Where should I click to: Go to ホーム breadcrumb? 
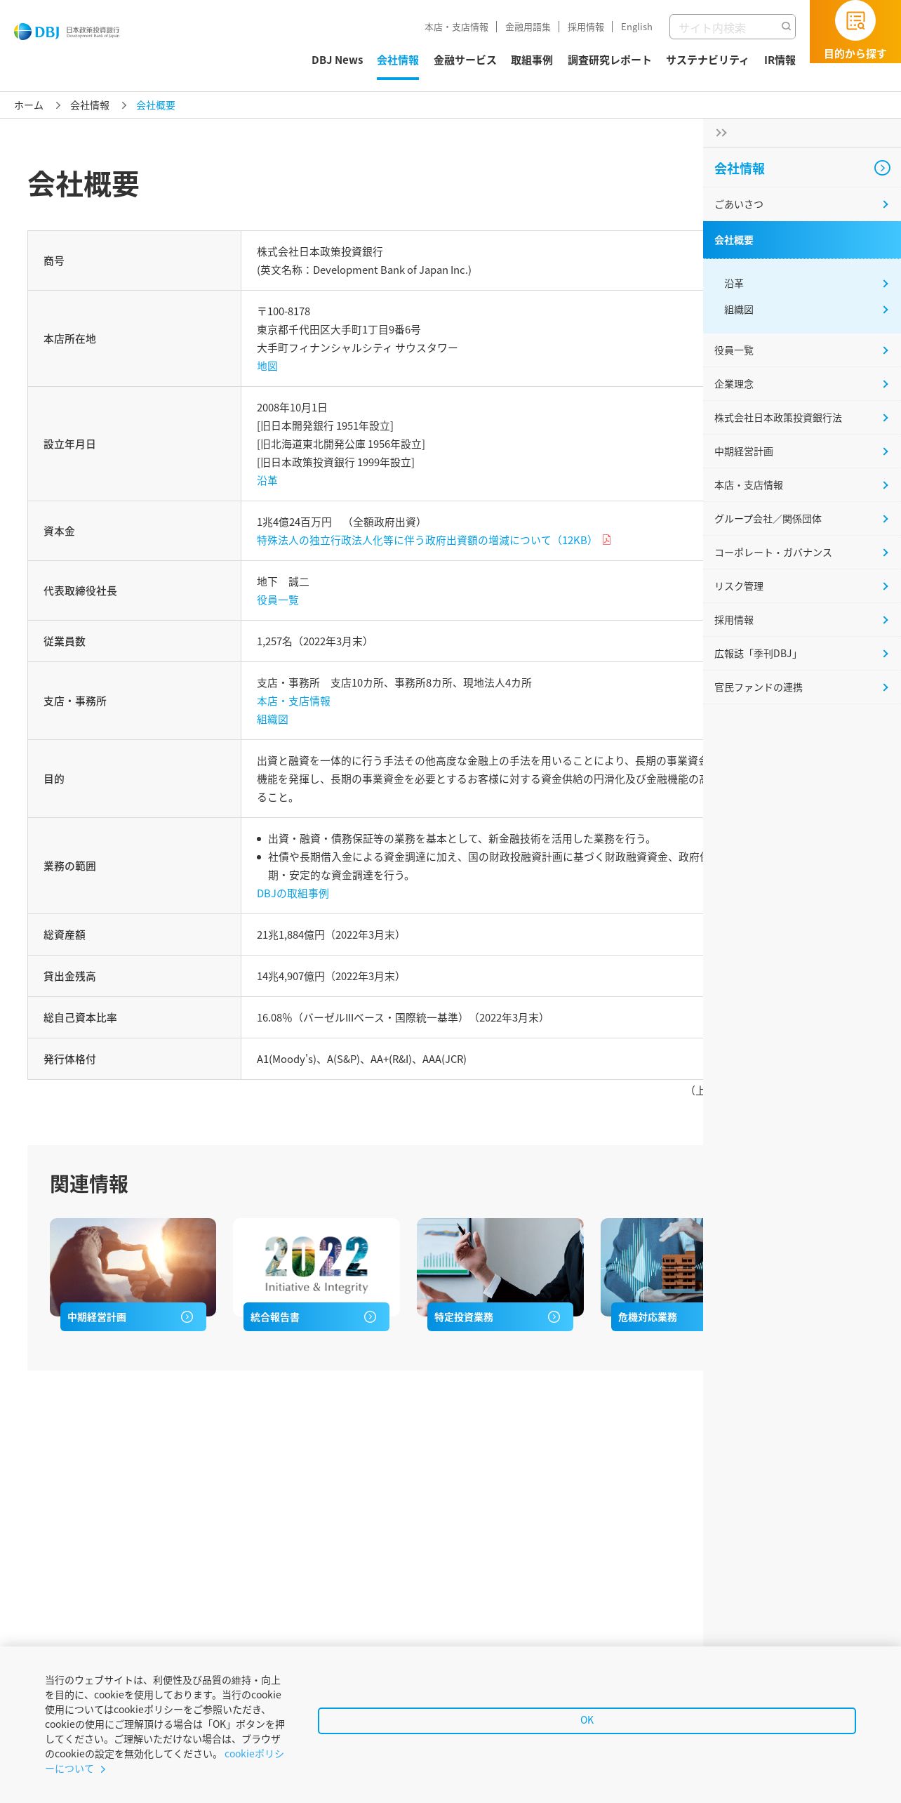(29, 105)
